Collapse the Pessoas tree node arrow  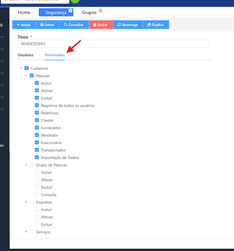26,76
